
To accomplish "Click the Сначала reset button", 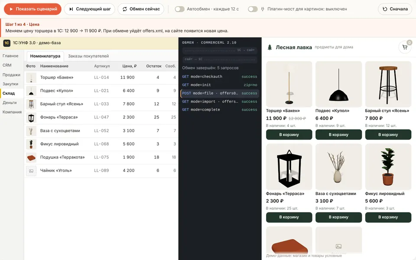I will [395, 9].
